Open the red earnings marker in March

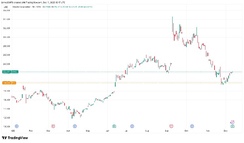tap(53, 126)
